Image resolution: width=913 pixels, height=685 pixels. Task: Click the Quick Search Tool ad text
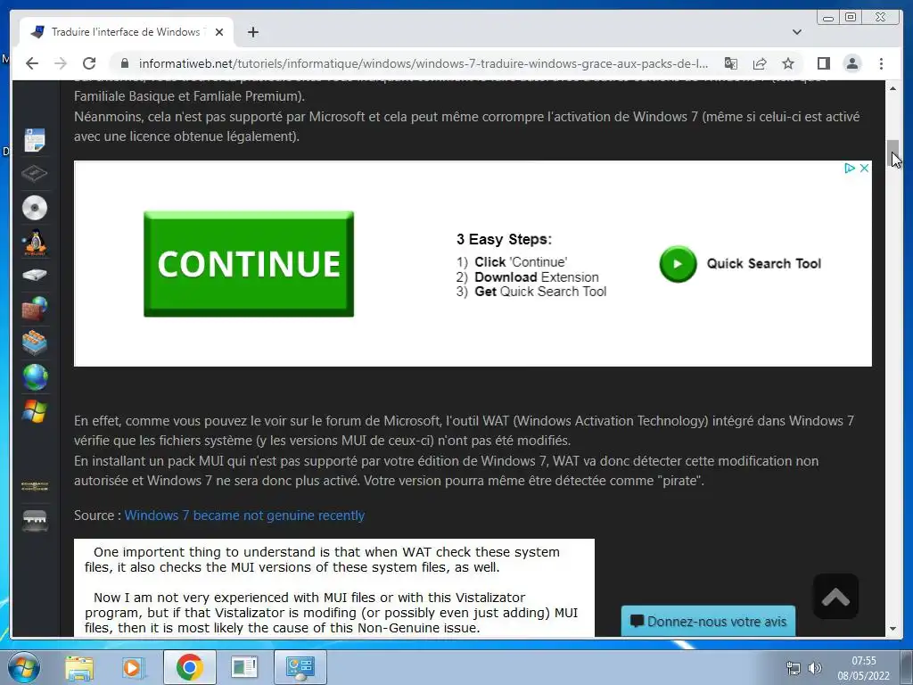click(764, 263)
